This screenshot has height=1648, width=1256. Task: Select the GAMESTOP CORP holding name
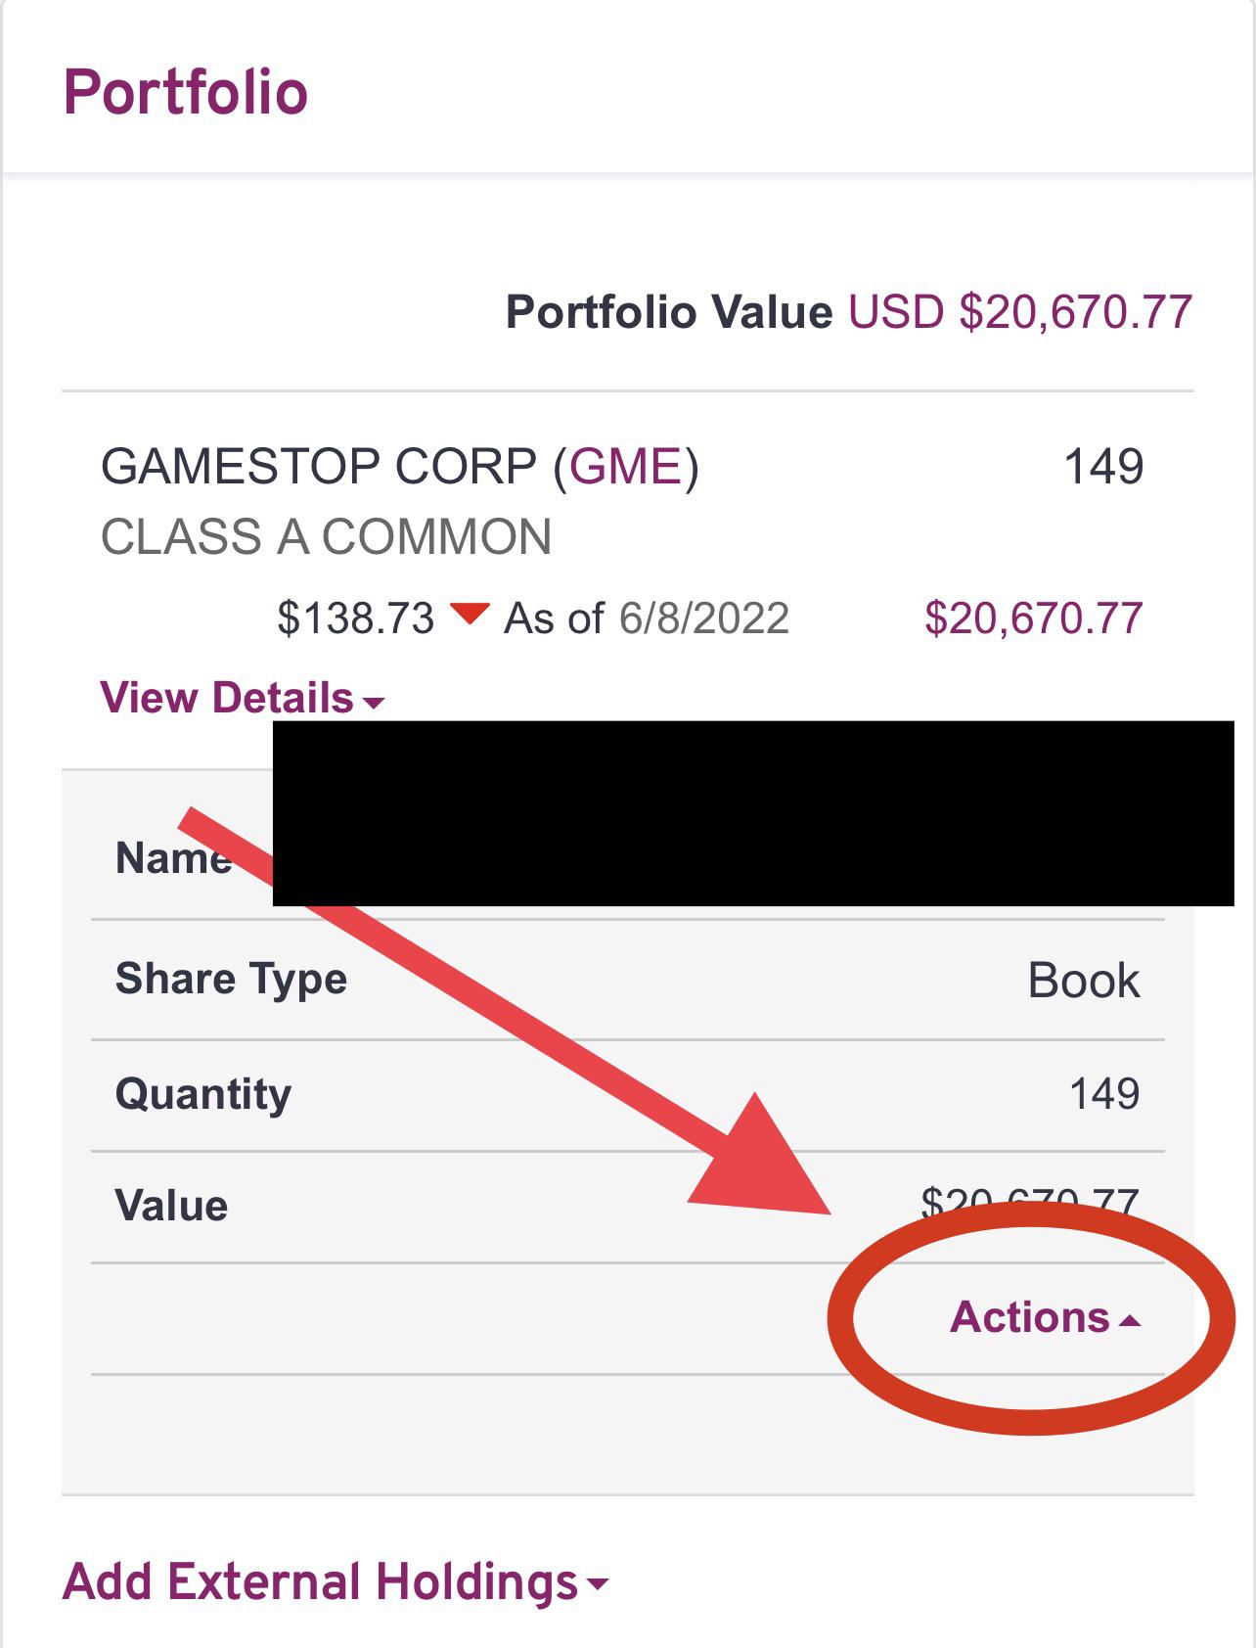(319, 467)
